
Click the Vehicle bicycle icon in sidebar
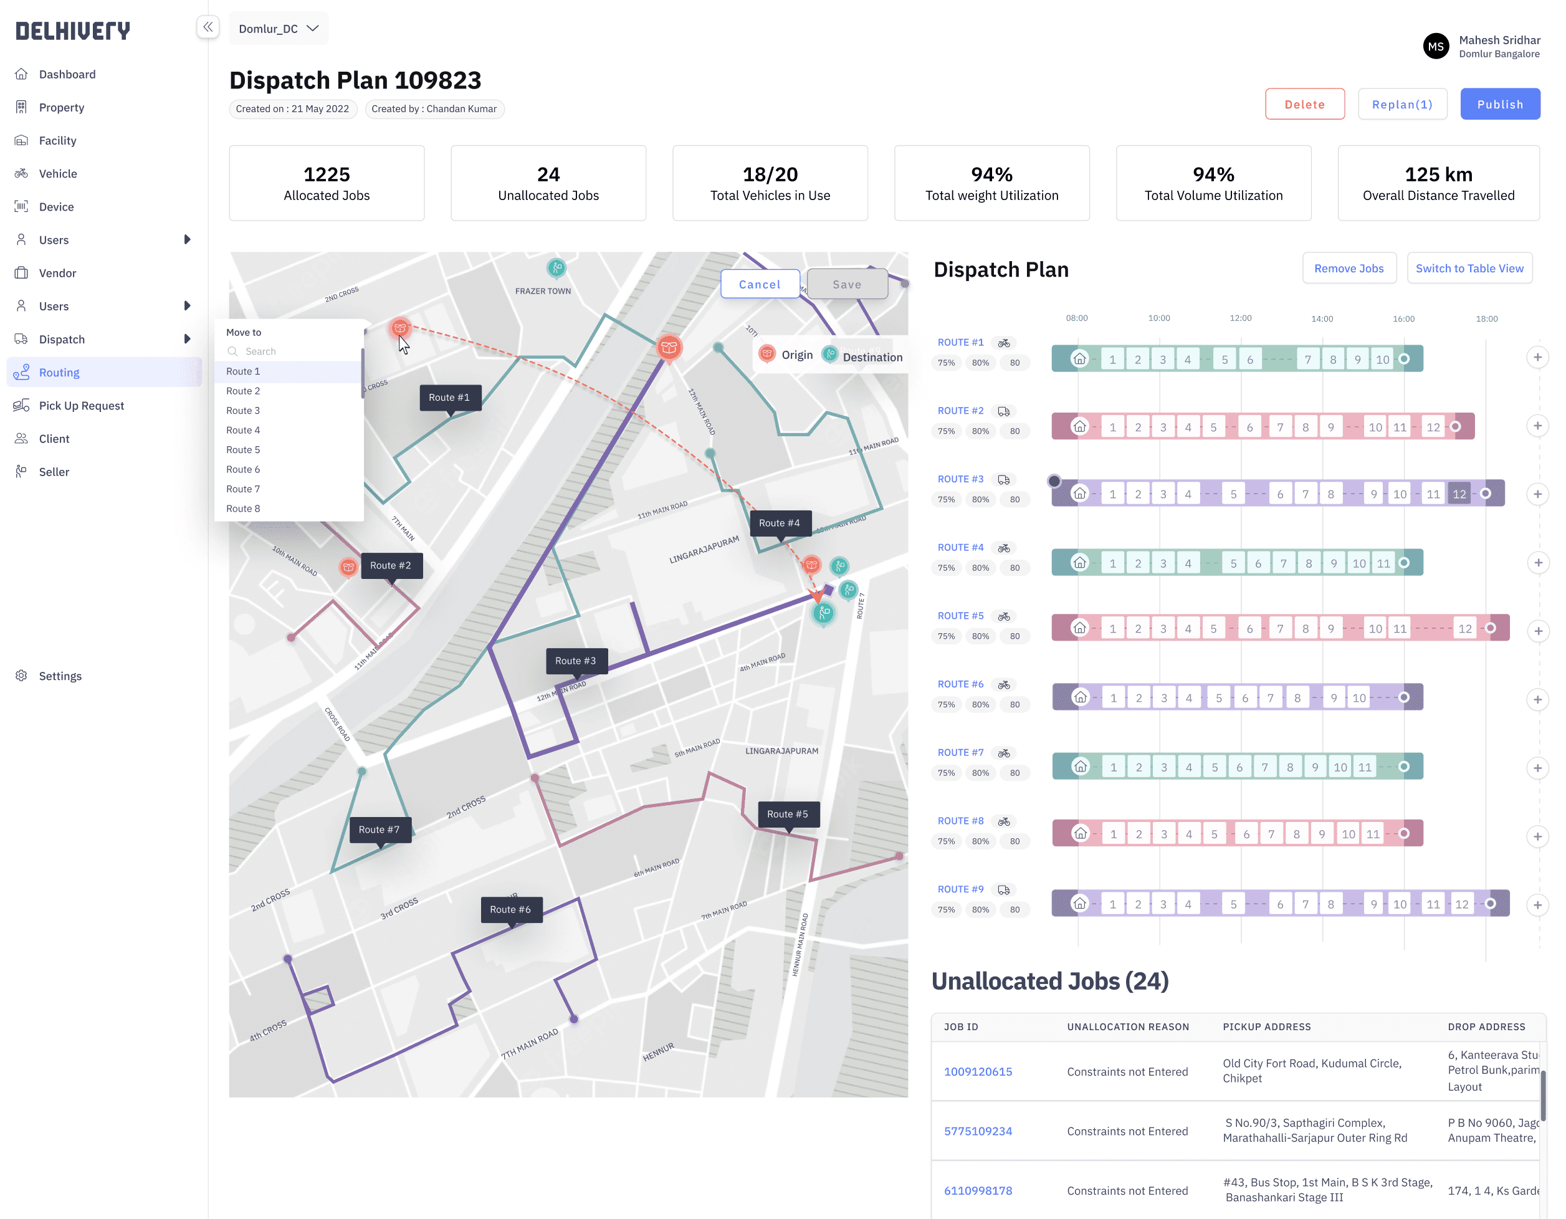22,173
